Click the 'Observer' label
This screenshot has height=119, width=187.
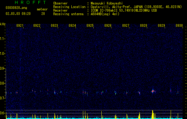(x=60, y=3)
